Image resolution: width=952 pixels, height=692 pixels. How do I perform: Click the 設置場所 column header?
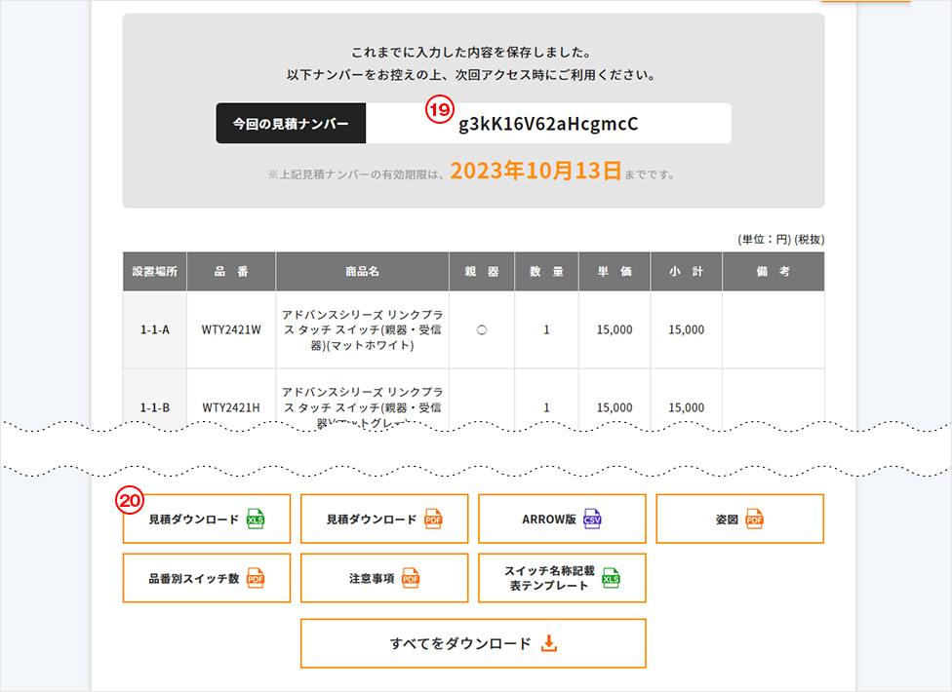(x=154, y=272)
